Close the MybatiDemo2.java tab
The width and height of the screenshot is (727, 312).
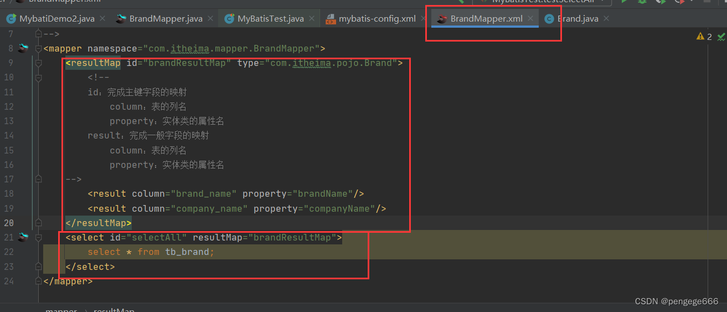pyautogui.click(x=104, y=18)
